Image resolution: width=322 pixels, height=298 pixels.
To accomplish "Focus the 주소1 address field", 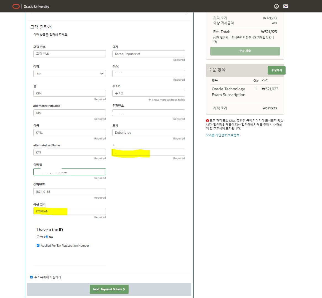I will click(x=149, y=73).
